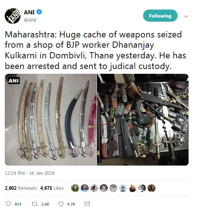View the list of 4,675 Likes
Viewport: 197px width, 210px height.
(52, 188)
